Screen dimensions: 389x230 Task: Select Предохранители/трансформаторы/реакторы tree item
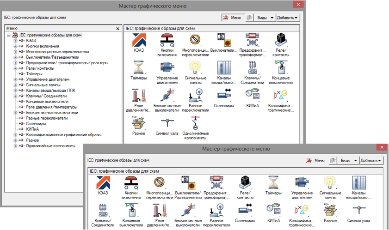[67, 63]
